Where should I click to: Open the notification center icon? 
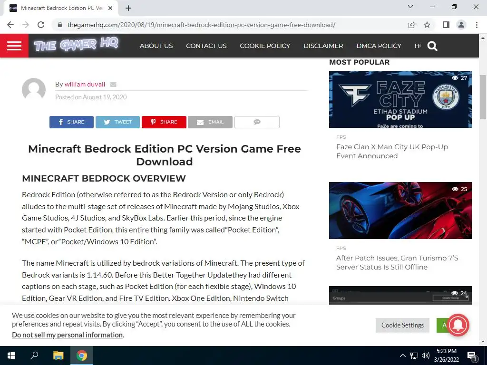click(x=471, y=355)
